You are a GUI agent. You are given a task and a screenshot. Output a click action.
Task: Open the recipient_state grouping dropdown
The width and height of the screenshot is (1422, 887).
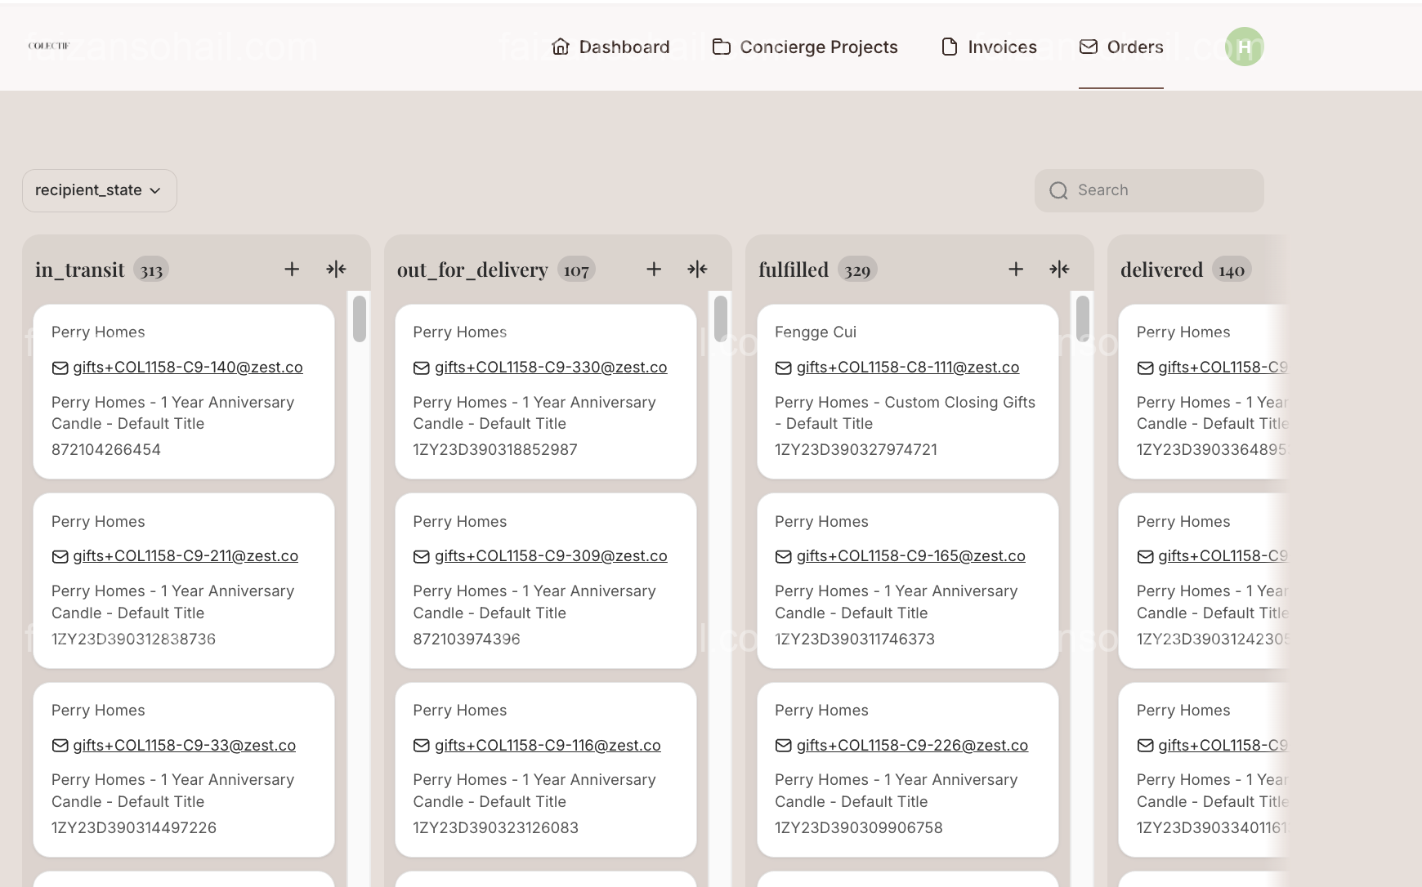point(100,190)
